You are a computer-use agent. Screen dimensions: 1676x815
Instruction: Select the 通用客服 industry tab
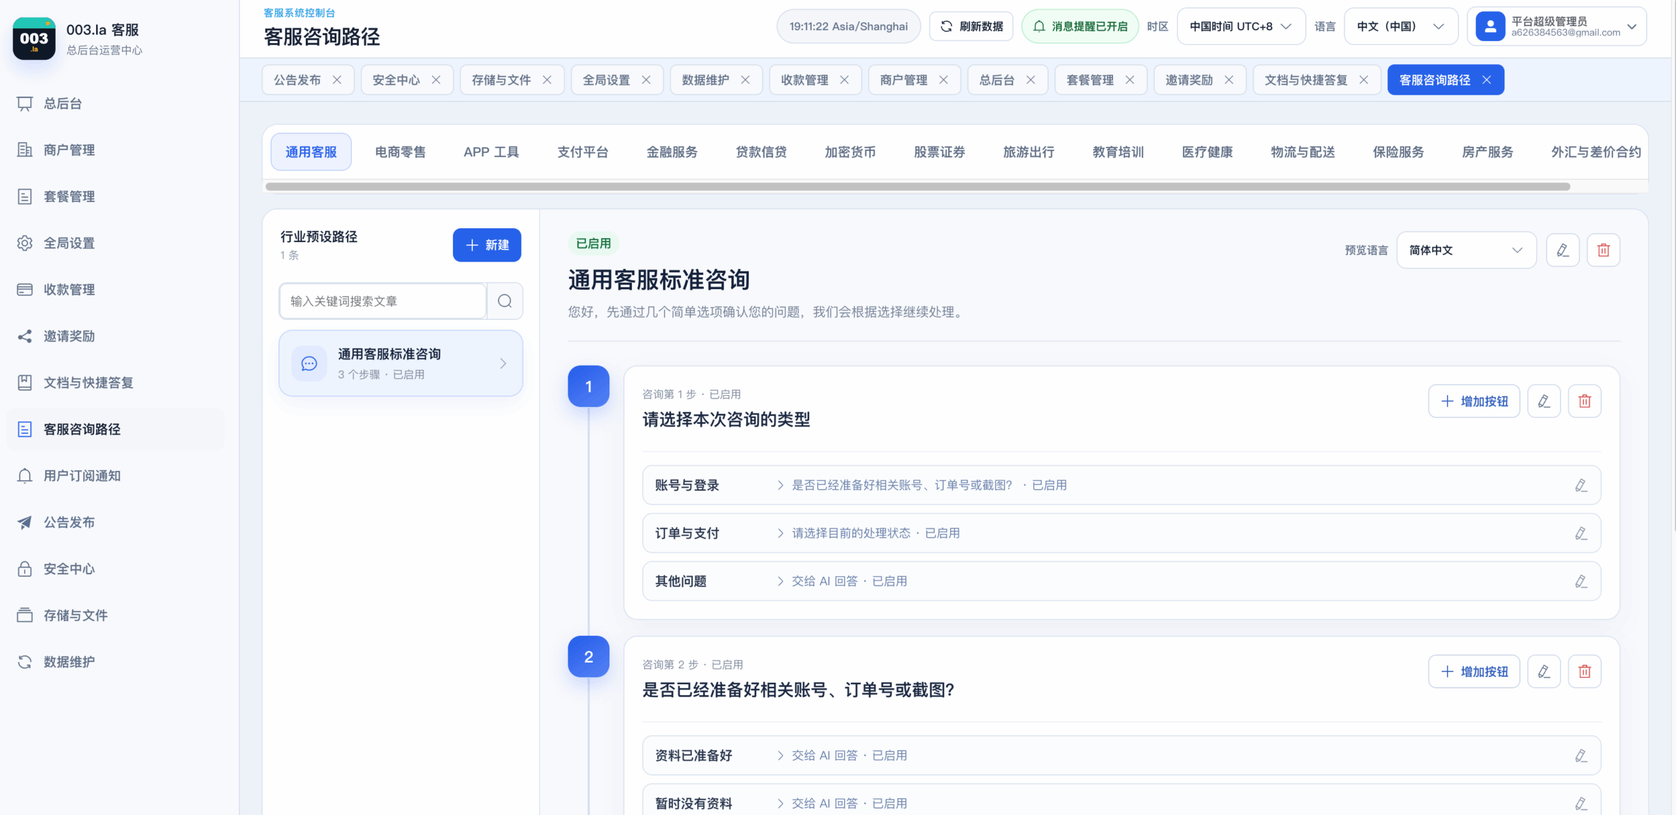tap(311, 152)
